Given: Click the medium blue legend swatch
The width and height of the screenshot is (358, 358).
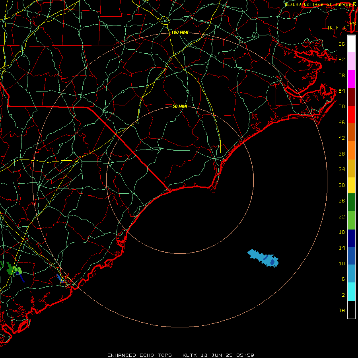Looking at the screenshot, I should click(x=351, y=256).
